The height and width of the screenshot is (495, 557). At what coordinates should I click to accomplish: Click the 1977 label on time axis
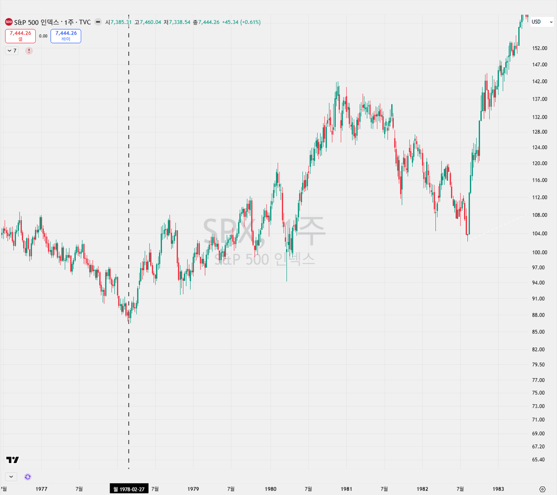tap(41, 489)
